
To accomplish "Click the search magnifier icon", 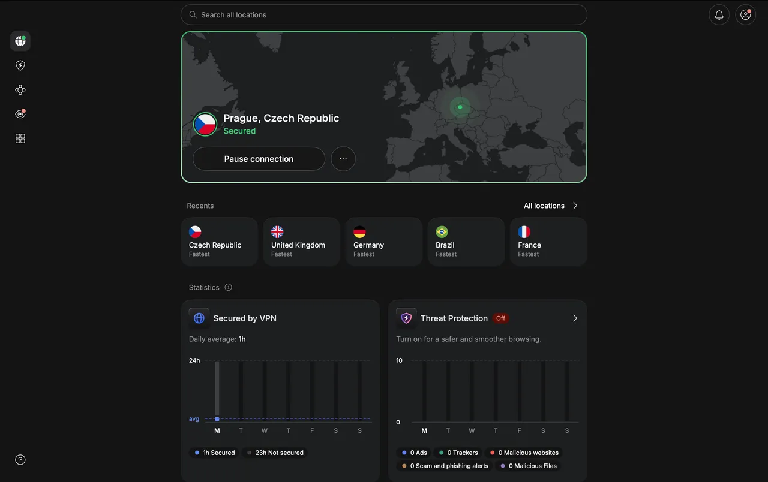I will (x=193, y=14).
